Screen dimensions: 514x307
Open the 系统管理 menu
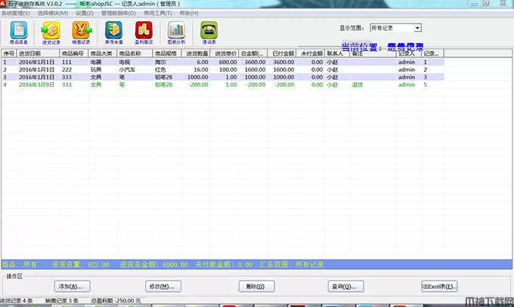17,13
